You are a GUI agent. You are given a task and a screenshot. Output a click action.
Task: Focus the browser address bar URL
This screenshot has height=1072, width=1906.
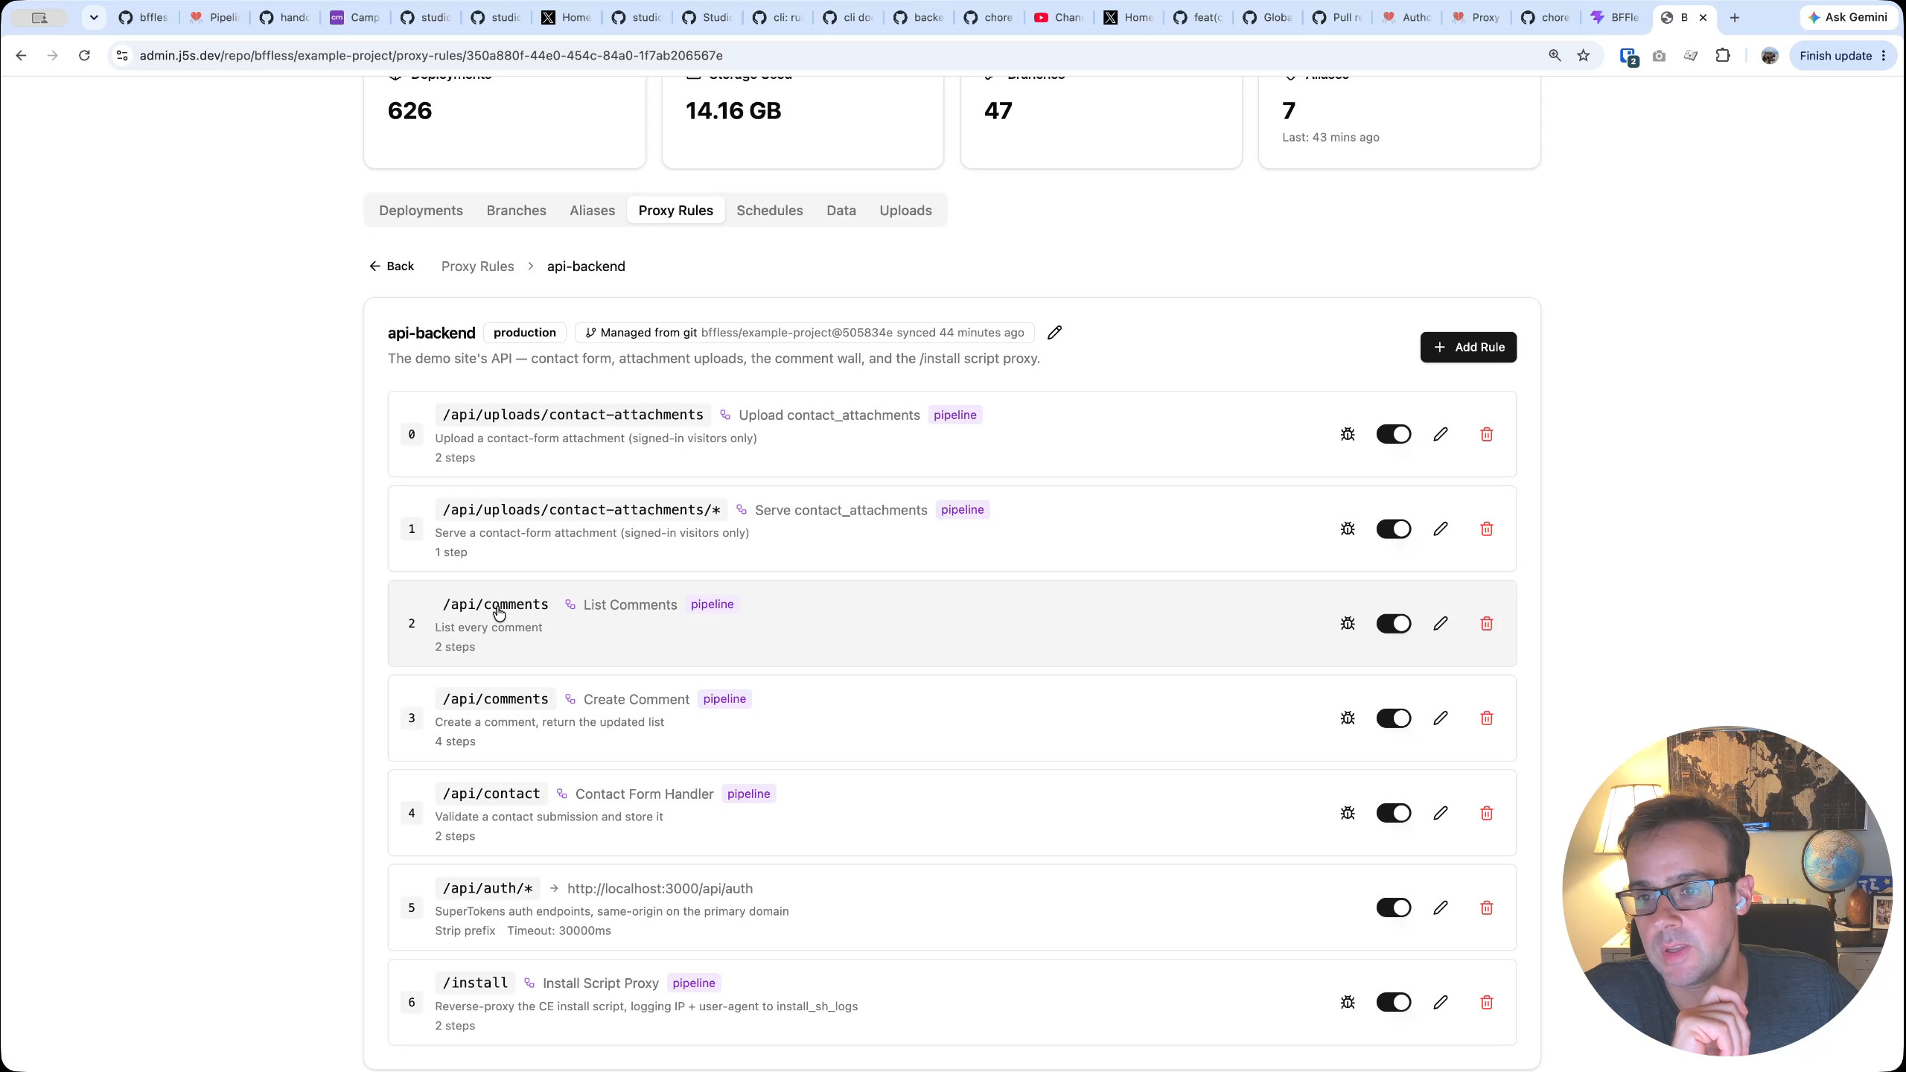(x=431, y=56)
